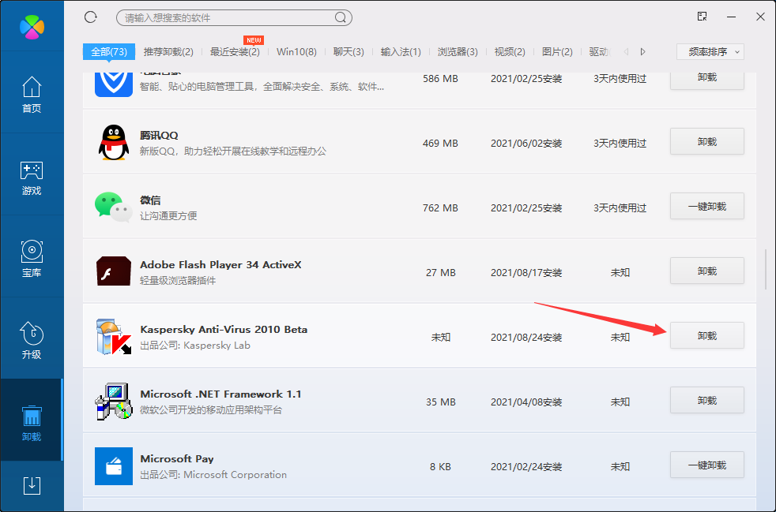Click the Microsoft Pay title text
Image resolution: width=776 pixels, height=512 pixels.
point(177,459)
